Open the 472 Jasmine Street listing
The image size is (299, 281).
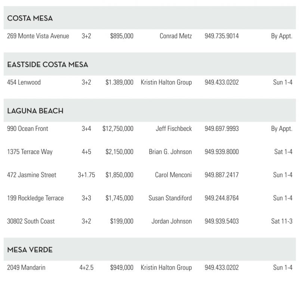point(32,175)
